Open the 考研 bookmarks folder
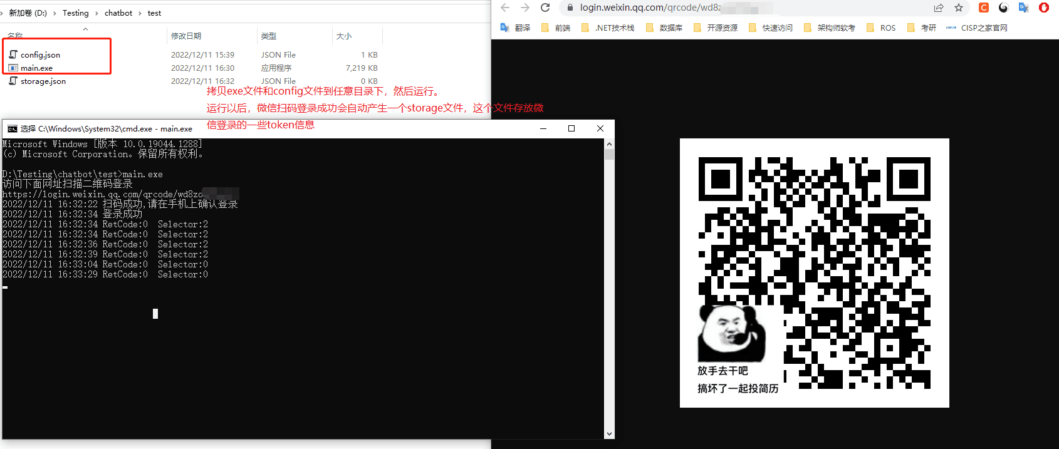The height and width of the screenshot is (449, 1059). (922, 28)
